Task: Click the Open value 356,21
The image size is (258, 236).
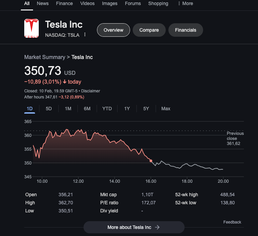Action: coord(66,195)
